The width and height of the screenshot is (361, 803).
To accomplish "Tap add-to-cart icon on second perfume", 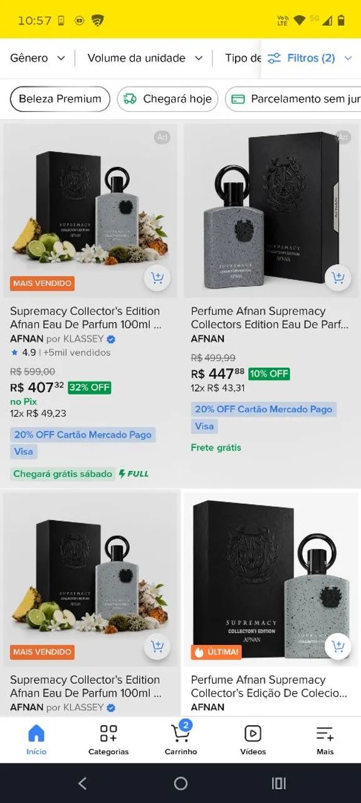I will click(x=338, y=278).
